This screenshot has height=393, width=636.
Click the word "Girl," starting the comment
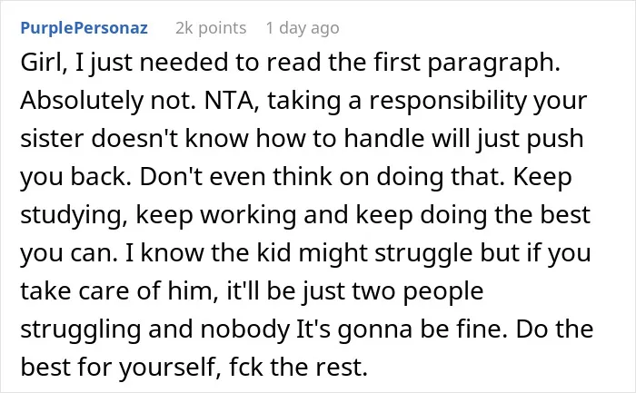(x=45, y=63)
